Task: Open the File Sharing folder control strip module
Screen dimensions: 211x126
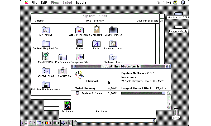Action: point(40,123)
